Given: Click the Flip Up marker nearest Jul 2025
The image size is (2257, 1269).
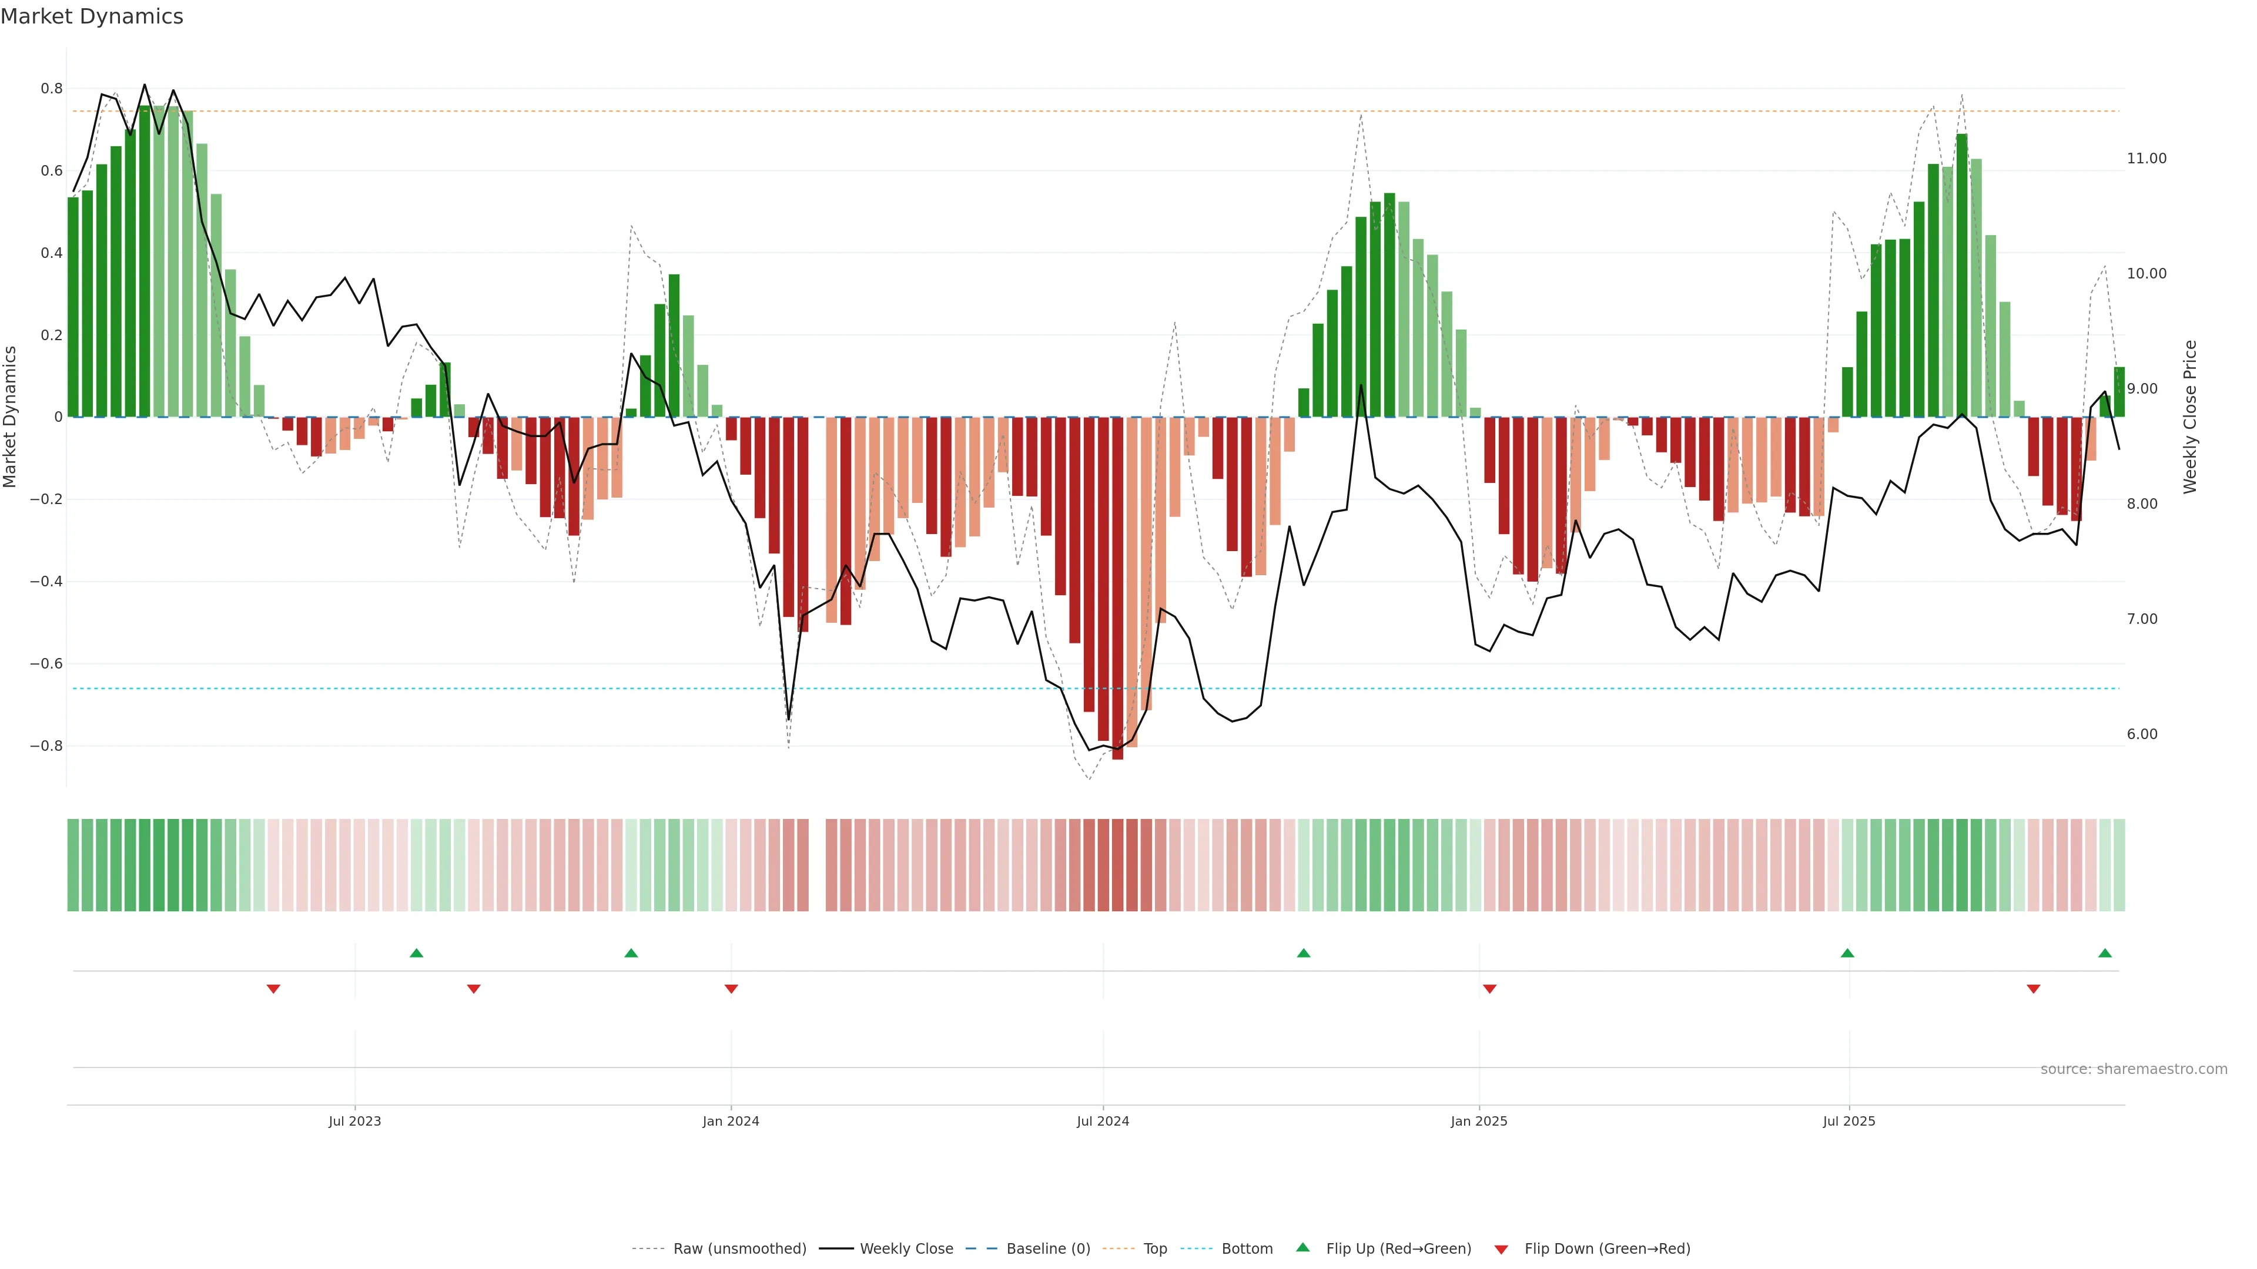Looking at the screenshot, I should (x=1847, y=953).
